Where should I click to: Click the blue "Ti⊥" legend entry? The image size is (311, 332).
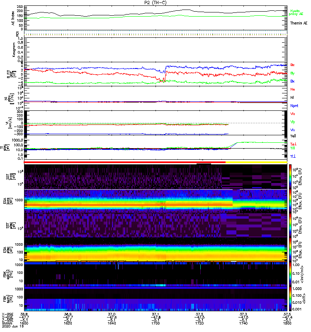point(293,156)
